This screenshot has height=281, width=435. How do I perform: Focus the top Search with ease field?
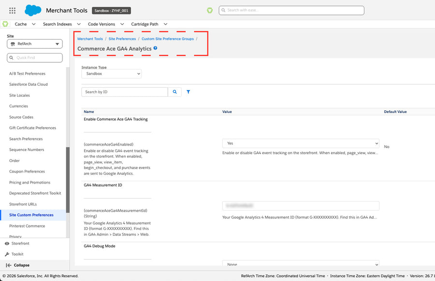tap(291, 11)
